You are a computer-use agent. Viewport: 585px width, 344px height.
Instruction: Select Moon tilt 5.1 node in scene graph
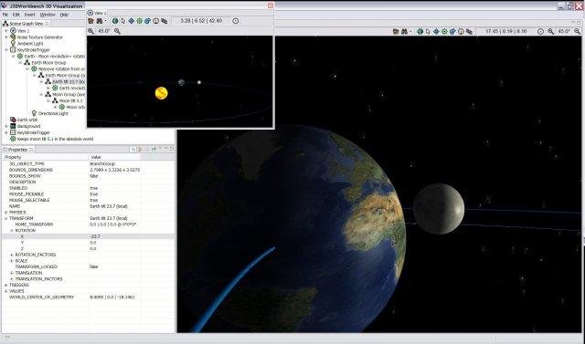coord(71,100)
